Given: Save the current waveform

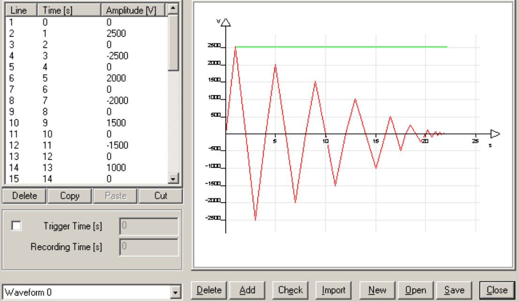Looking at the screenshot, I should click(454, 290).
